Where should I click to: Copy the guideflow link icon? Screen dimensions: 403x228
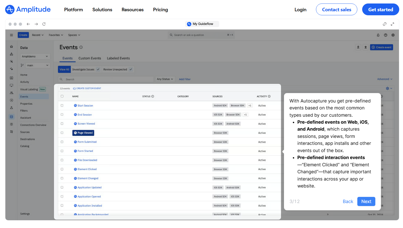tap(385, 24)
